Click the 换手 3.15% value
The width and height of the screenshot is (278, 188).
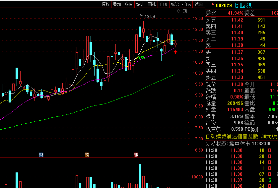pyautogui.click(x=237, y=117)
